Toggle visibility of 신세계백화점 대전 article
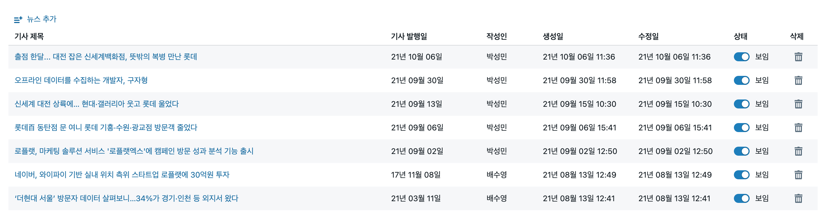 tap(741, 57)
